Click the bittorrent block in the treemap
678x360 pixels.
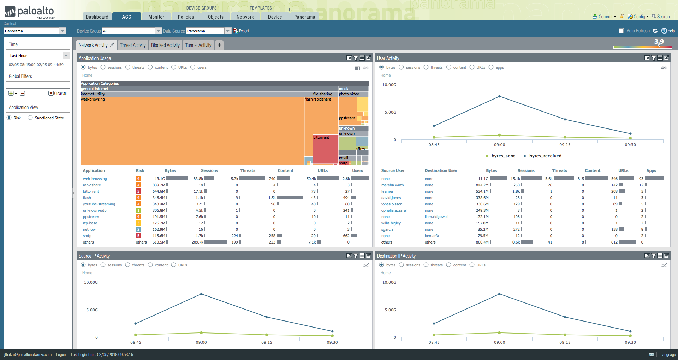(x=326, y=150)
